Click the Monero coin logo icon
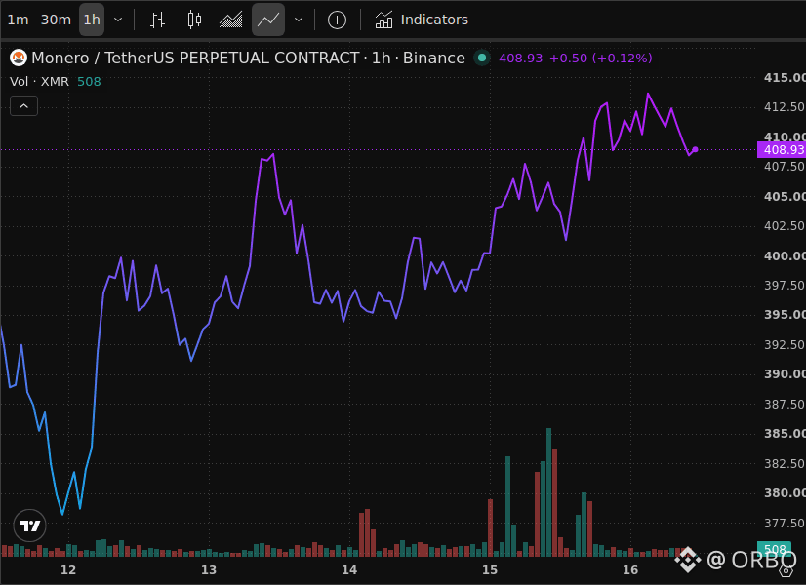This screenshot has height=585, width=806. 19,58
